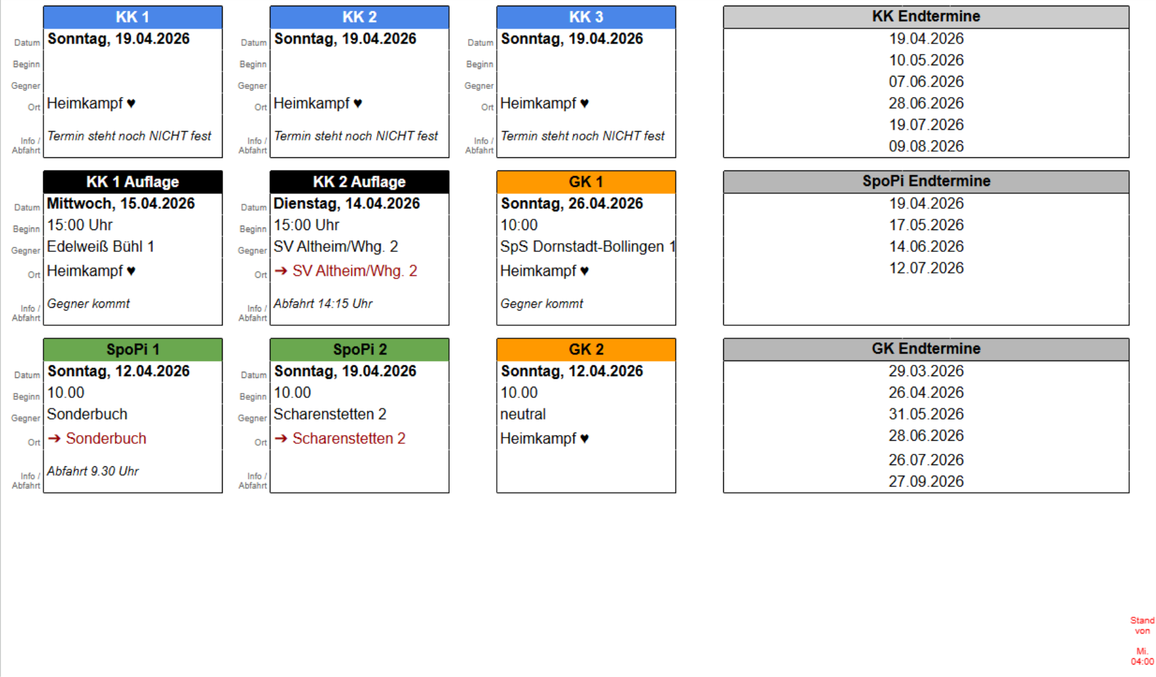Click the heart in the KK 1 Auflage card
The image size is (1156, 677).
[131, 271]
